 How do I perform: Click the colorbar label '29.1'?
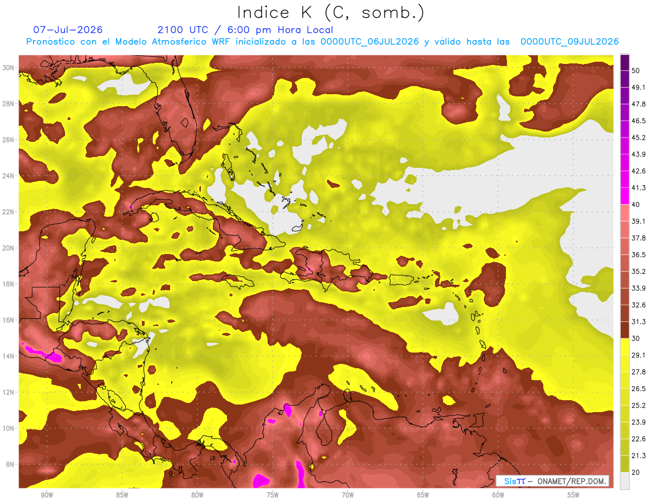pos(638,355)
